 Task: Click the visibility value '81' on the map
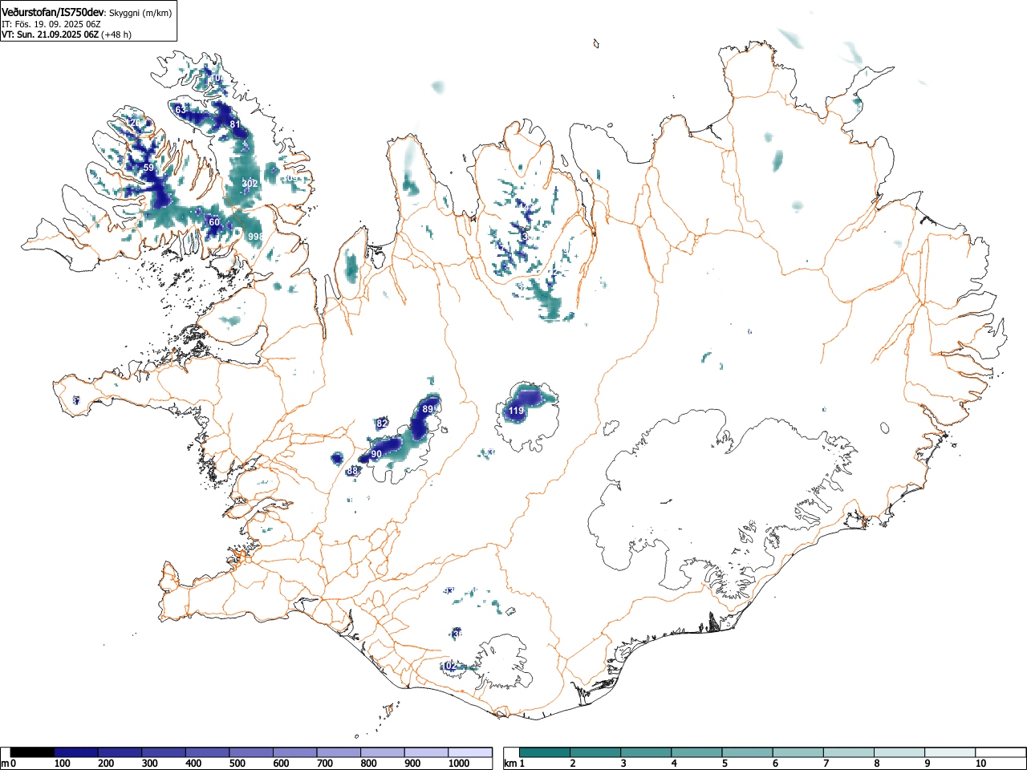(234, 124)
